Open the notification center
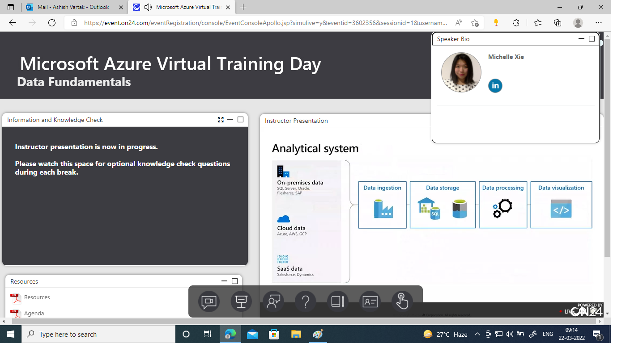This screenshot has width=630, height=343. pyautogui.click(x=597, y=334)
